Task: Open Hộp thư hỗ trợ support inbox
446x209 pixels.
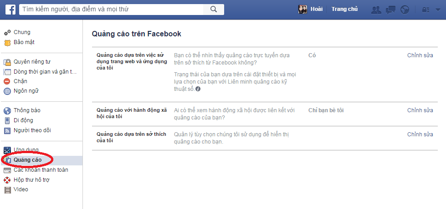Action: tap(32, 180)
